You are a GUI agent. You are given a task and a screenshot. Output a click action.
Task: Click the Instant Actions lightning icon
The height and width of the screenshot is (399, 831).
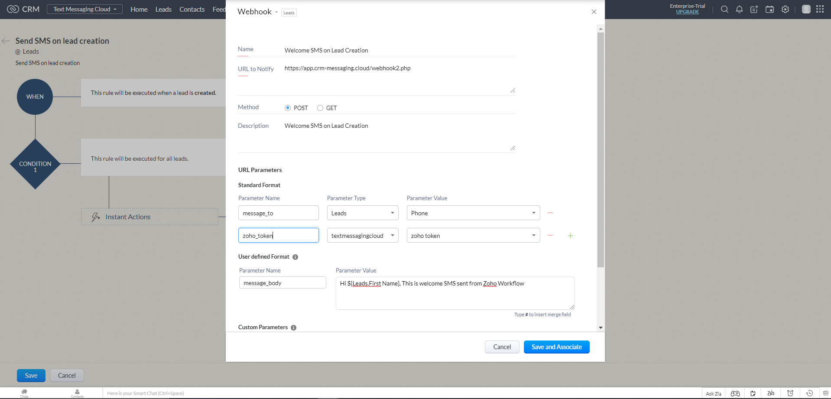point(96,217)
